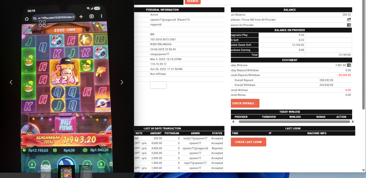Click the CHECK OVERALL button
This screenshot has width=366, height=178.
tap(245, 103)
